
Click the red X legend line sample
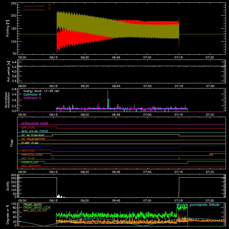click(x=34, y=6)
